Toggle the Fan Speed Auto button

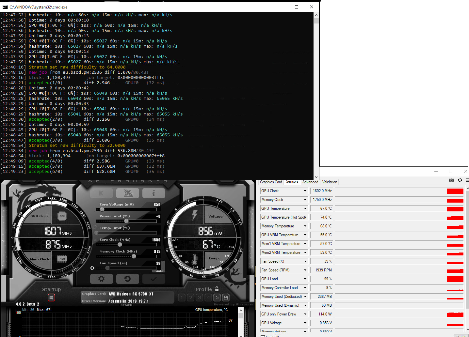point(159,271)
